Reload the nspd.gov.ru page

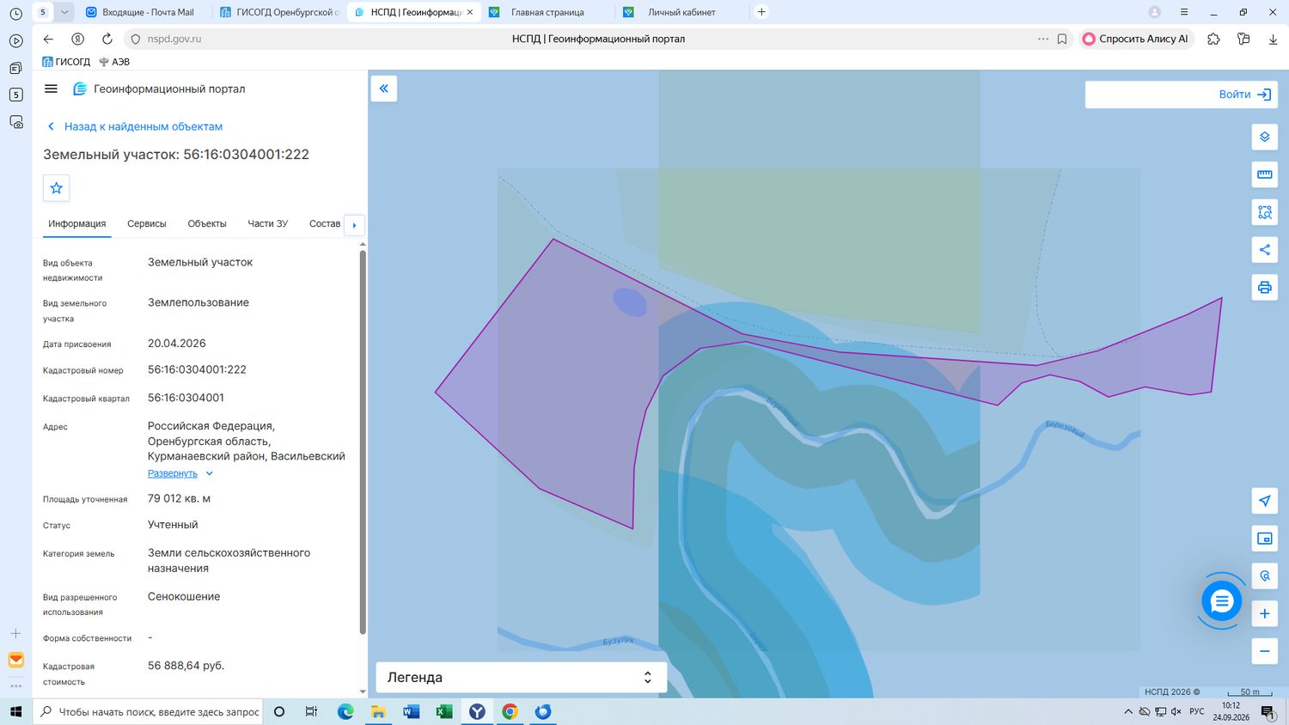[x=107, y=39]
